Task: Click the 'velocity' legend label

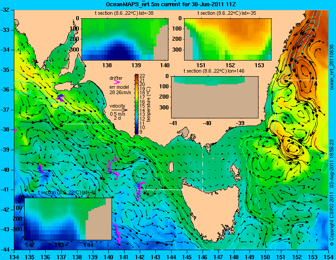Action: 117,106
